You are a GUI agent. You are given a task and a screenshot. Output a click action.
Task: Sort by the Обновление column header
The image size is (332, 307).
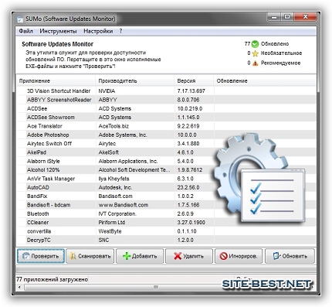(x=265, y=81)
